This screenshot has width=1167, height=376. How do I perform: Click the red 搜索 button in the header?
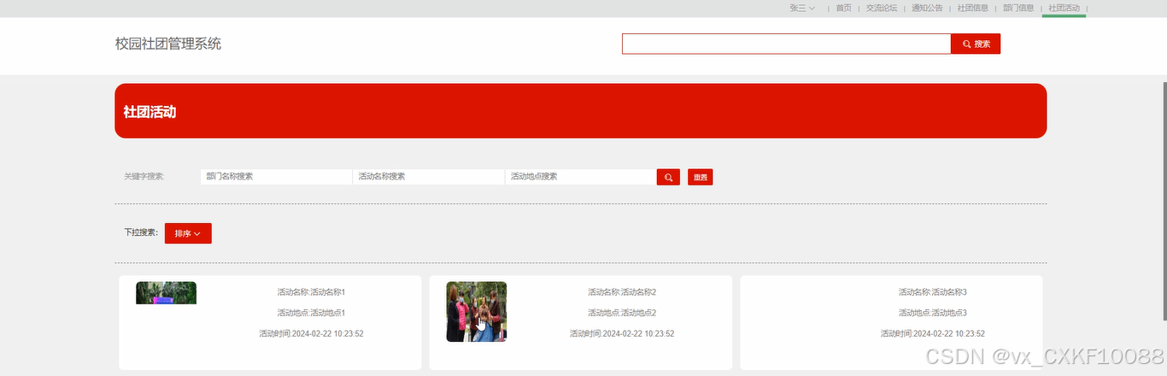coord(976,44)
